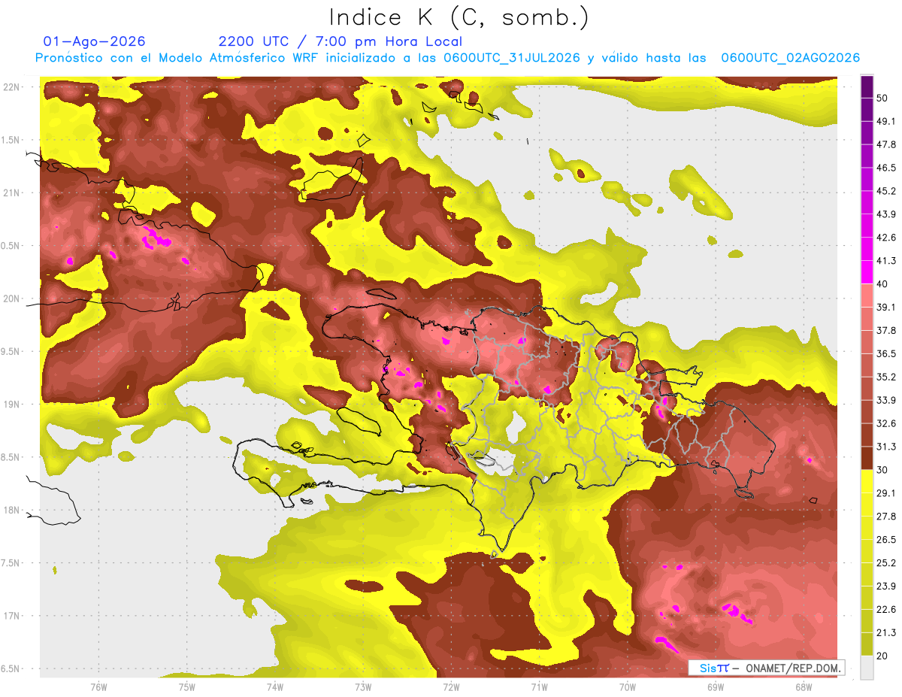Click the date text "01-Ago-2026"
The height and width of the screenshot is (697, 902).
[x=94, y=41]
